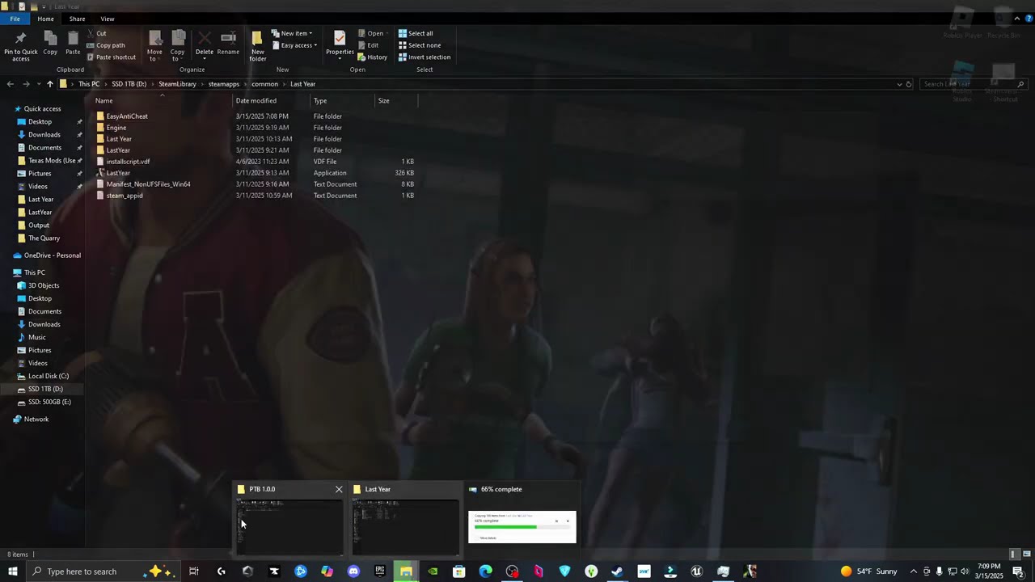
Task: Sort by the Size column header
Action: point(396,101)
